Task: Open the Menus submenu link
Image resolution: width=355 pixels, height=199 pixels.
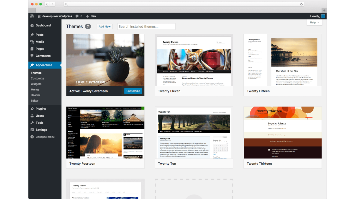Action: pyautogui.click(x=35, y=90)
